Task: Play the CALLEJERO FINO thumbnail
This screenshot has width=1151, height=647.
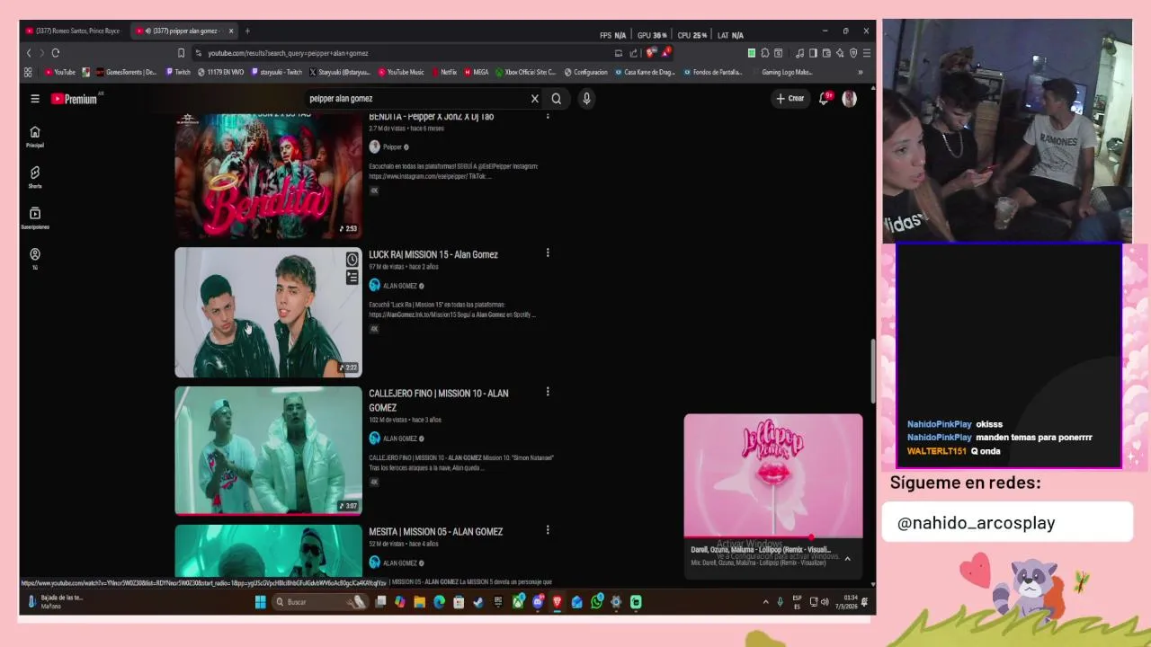Action: point(268,450)
